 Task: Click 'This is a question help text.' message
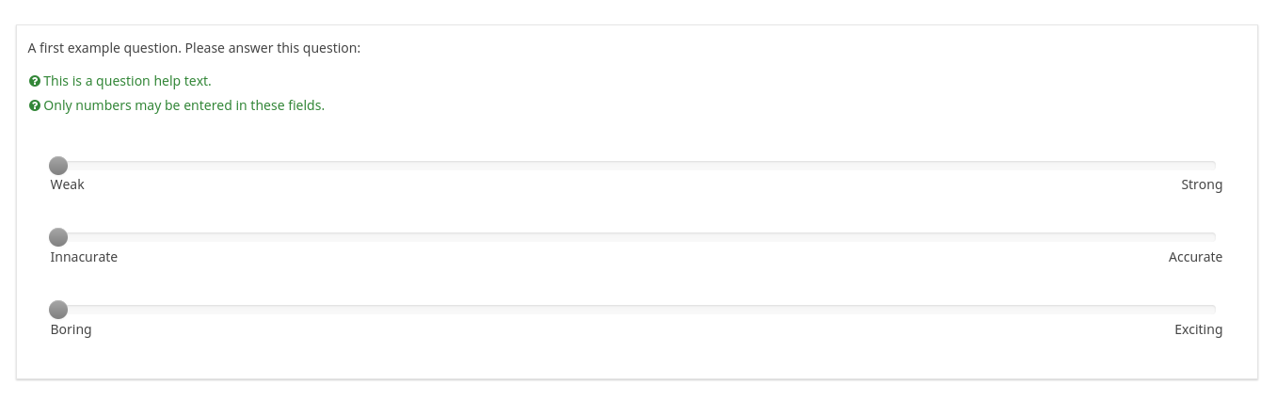(x=127, y=82)
